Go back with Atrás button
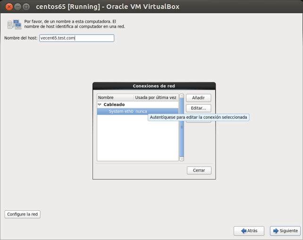Screen dimensions: 303x240 coord(249,231)
